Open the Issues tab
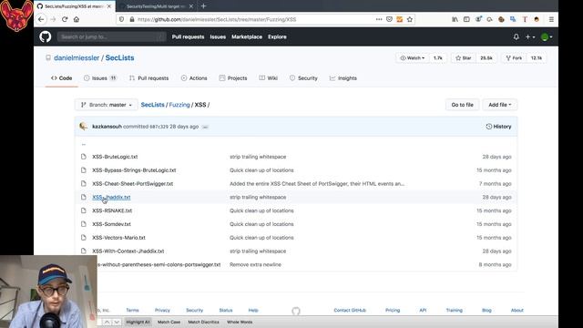The width and height of the screenshot is (583, 328). (x=100, y=78)
